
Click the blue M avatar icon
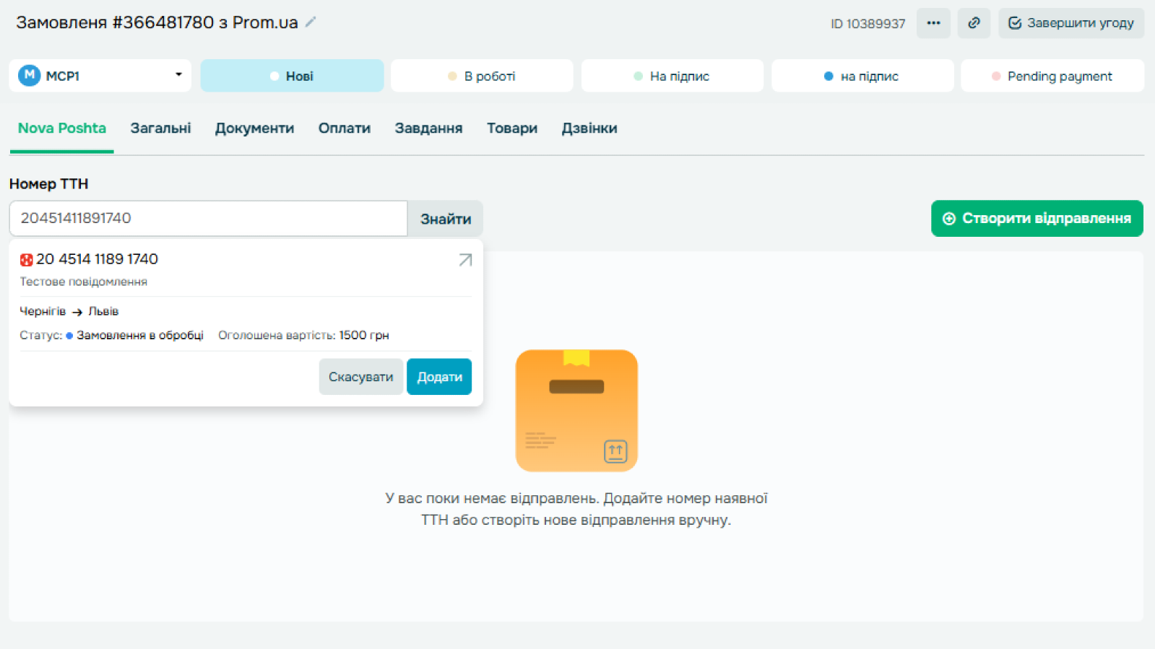click(x=29, y=76)
